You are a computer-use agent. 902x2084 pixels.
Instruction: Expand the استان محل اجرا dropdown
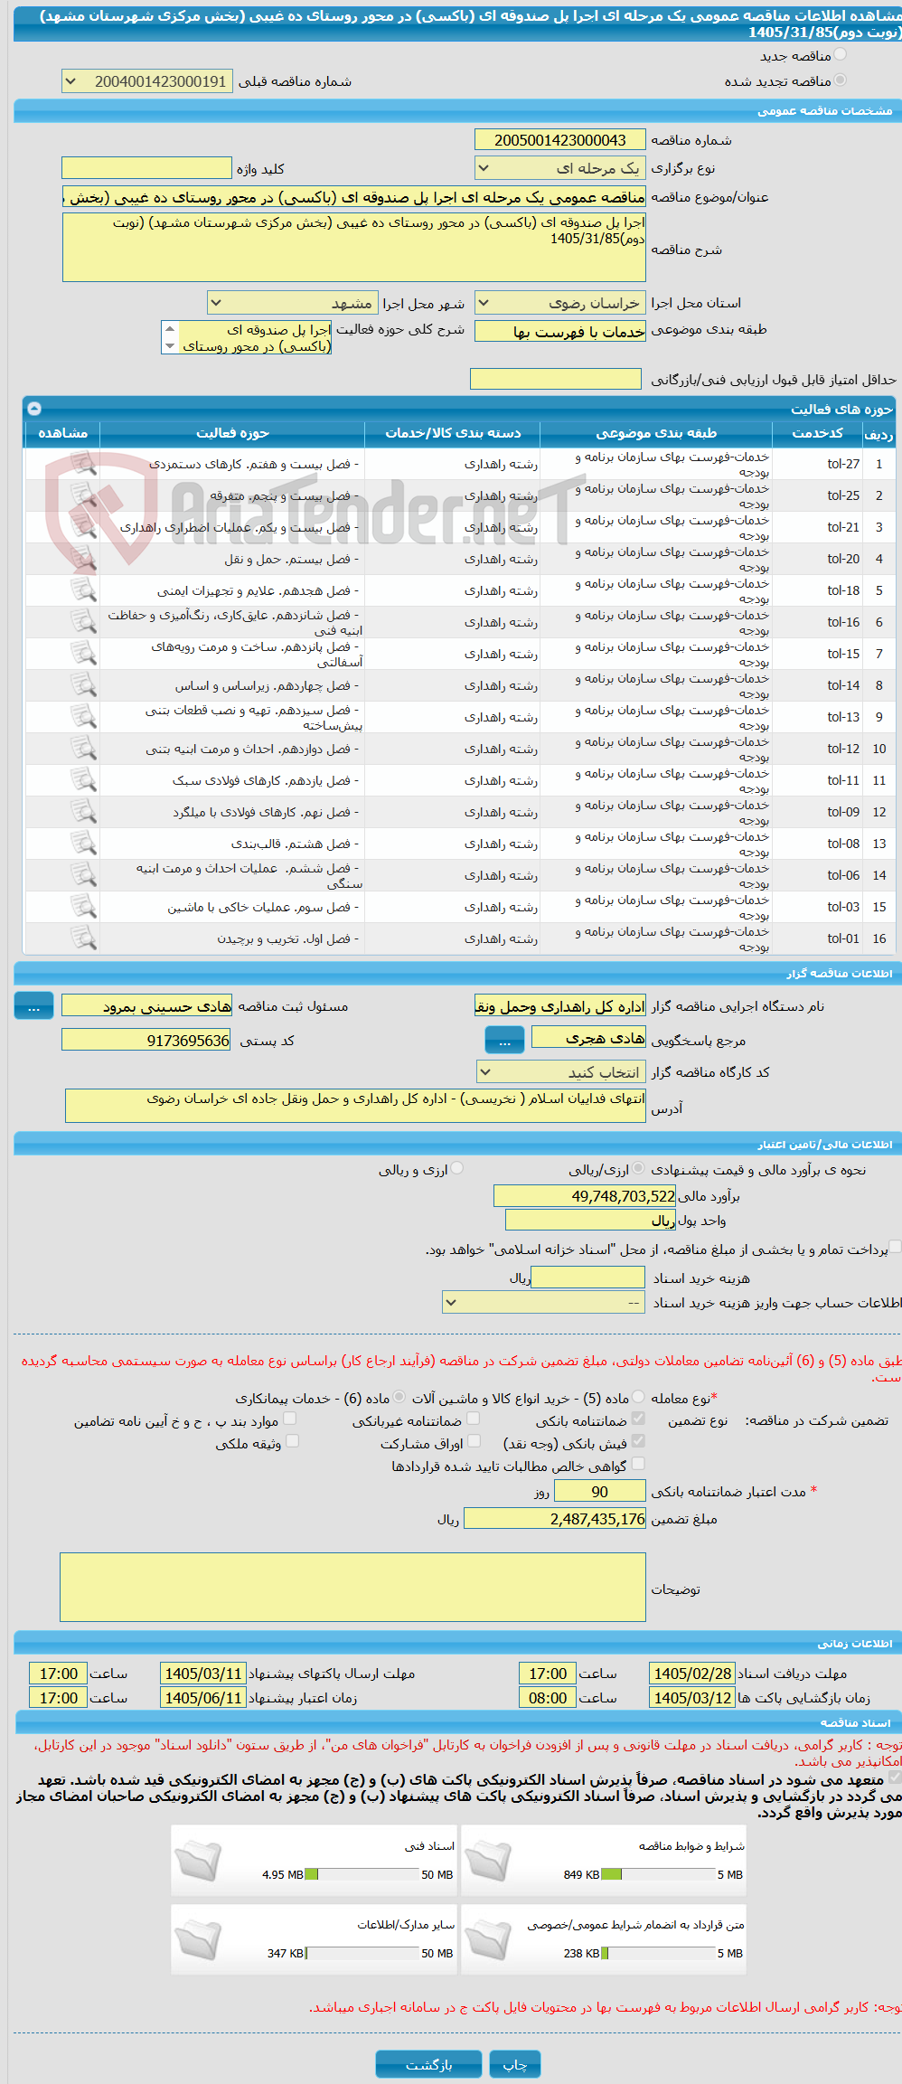[560, 303]
